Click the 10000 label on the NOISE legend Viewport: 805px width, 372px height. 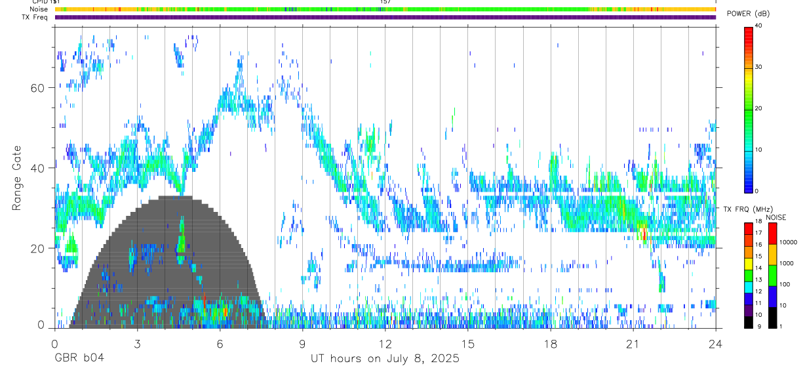pos(787,242)
